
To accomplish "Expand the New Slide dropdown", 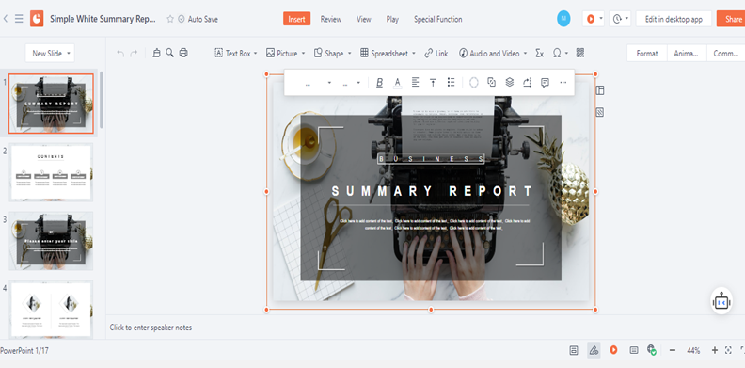I will [x=69, y=54].
